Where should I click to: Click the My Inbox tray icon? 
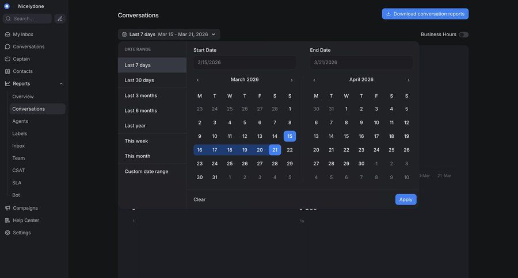7,34
